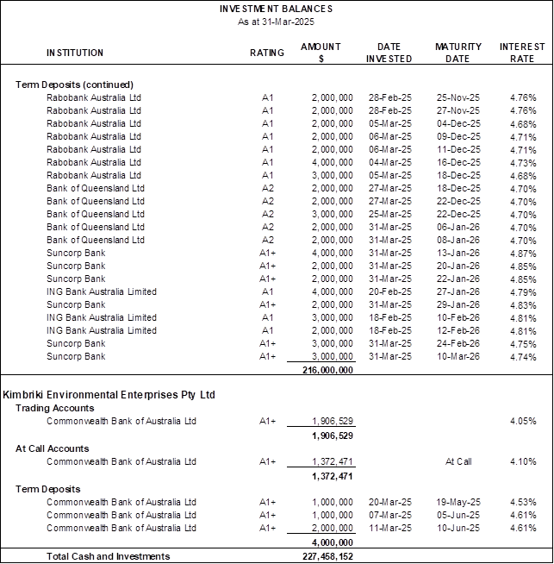
Task: Select the AMOUNT $ column header
Action: 321,53
